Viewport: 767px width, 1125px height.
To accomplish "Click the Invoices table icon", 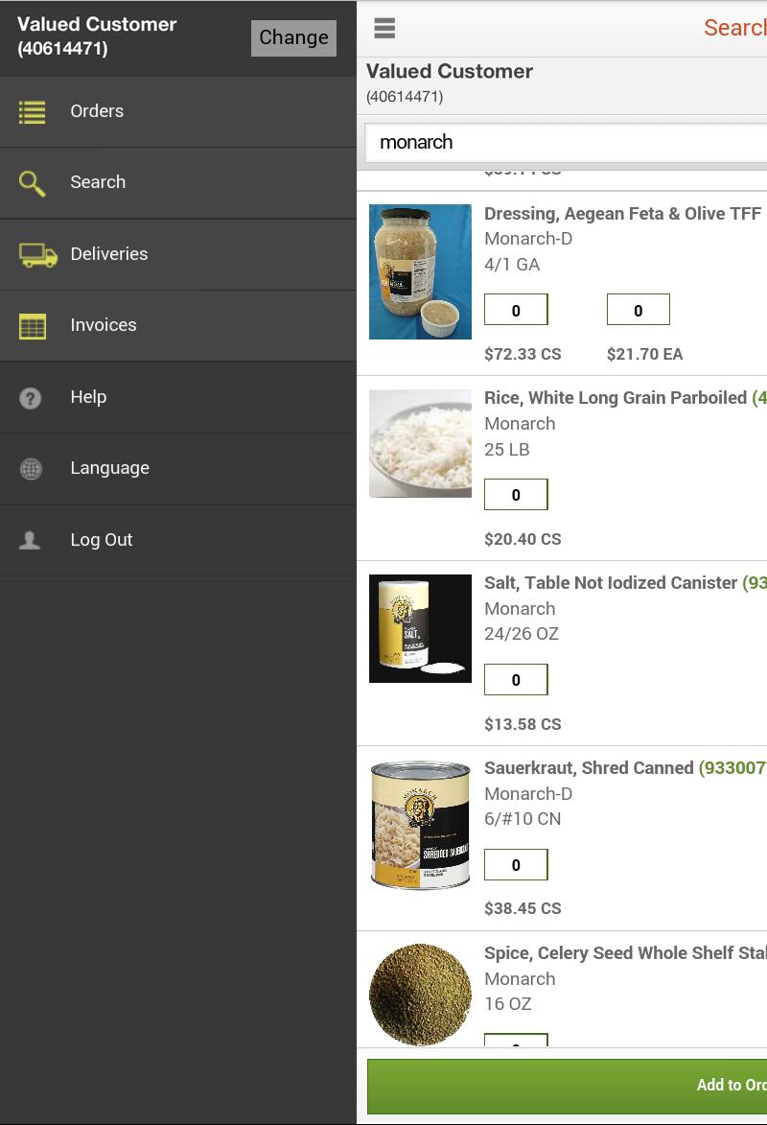I will click(33, 326).
